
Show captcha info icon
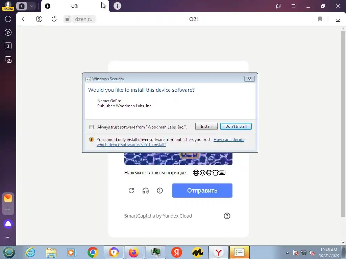coord(160,191)
